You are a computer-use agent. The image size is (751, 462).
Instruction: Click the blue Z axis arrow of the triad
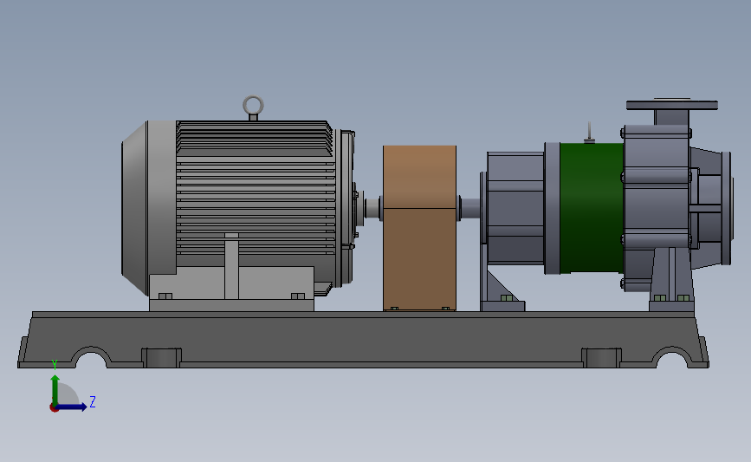coord(72,407)
